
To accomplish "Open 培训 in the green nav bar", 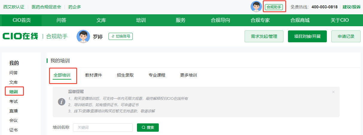I will click(x=141, y=20).
